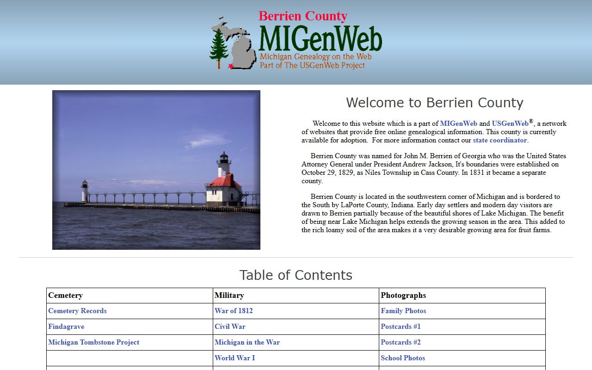
Task: Select the Military column header cell
Action: coord(296,296)
